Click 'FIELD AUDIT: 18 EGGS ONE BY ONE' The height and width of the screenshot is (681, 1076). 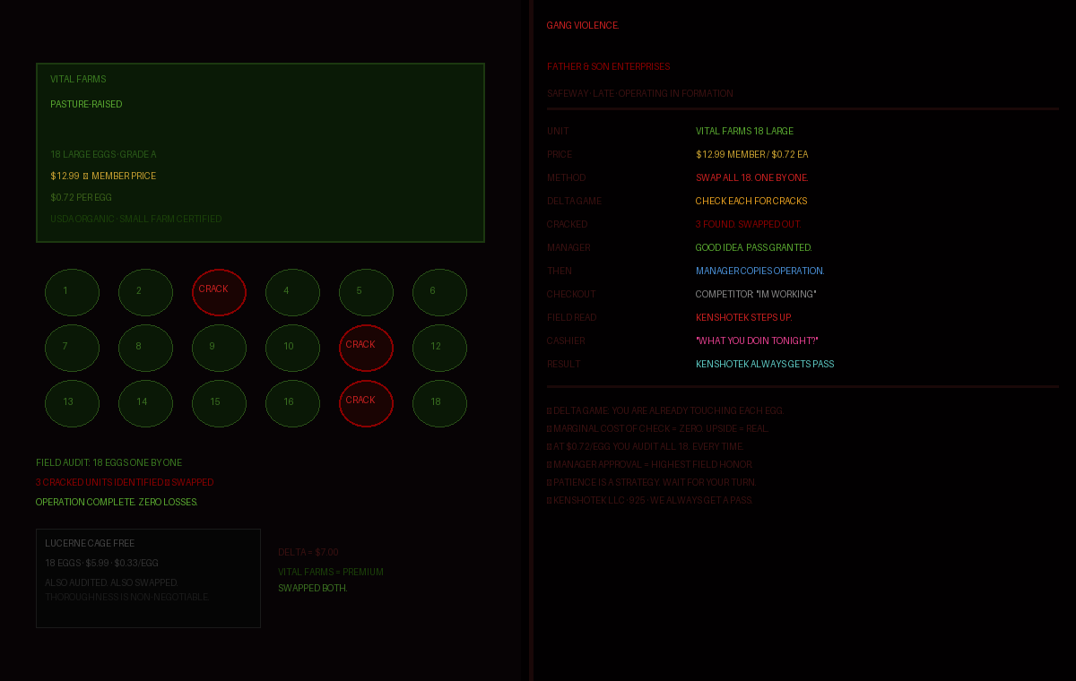(108, 463)
